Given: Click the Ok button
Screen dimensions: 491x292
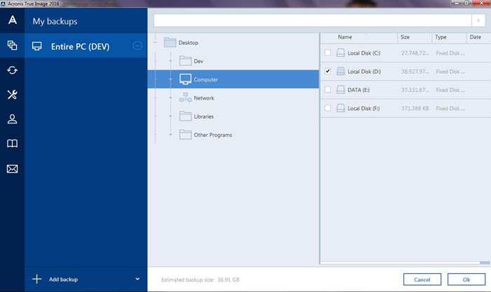Looking at the screenshot, I should pyautogui.click(x=466, y=279).
